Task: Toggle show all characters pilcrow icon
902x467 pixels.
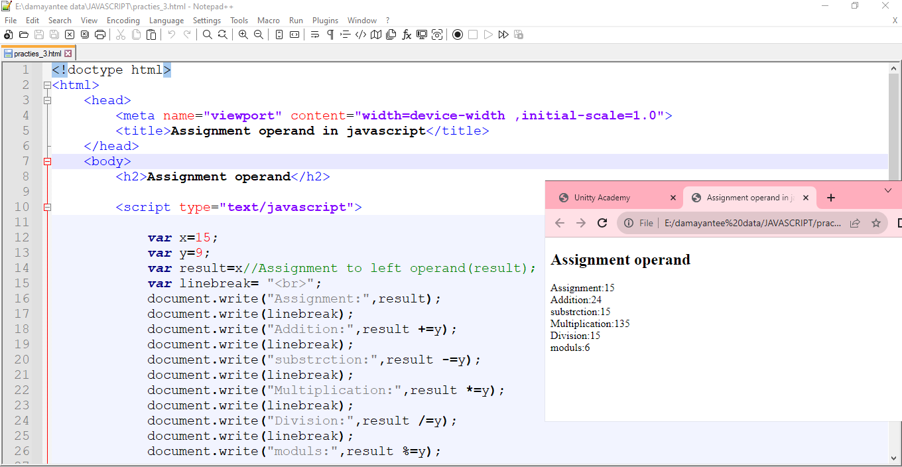Action: click(x=330, y=34)
